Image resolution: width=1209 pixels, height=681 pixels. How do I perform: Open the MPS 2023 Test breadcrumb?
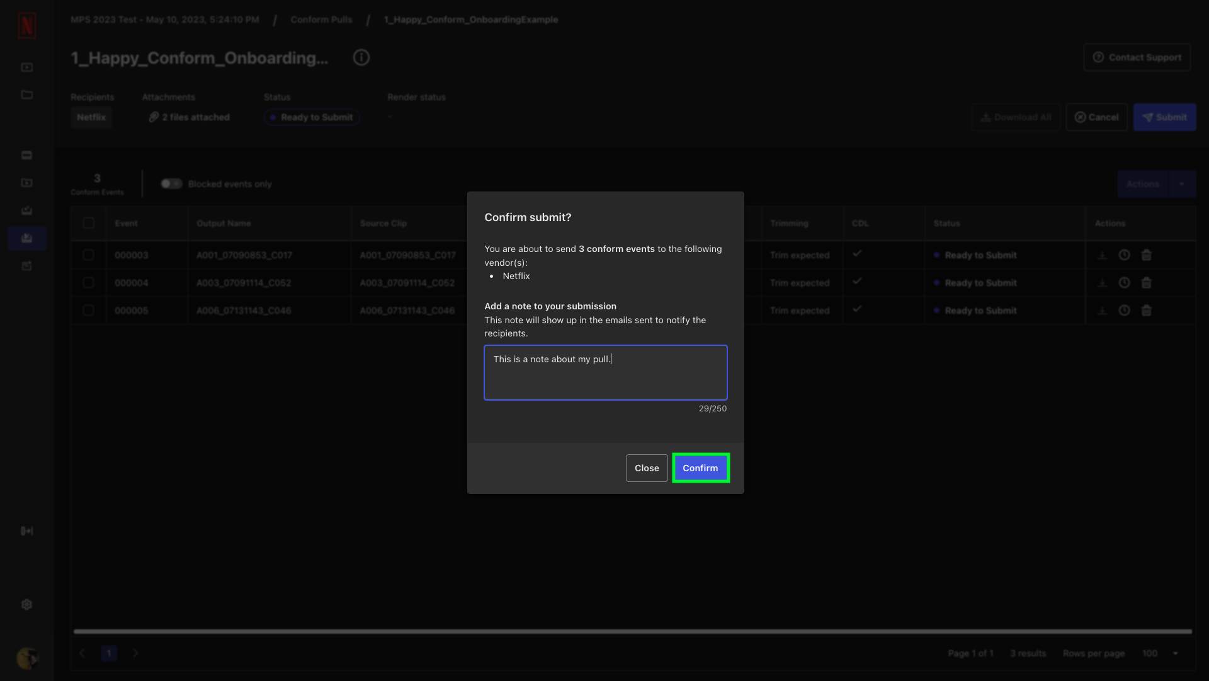(x=165, y=20)
